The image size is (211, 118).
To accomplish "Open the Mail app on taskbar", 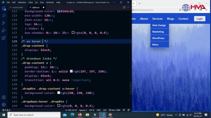I will coord(65,115).
